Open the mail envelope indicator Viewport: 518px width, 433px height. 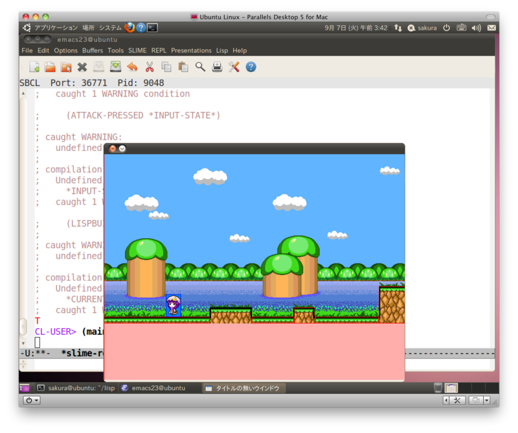[x=491, y=28]
